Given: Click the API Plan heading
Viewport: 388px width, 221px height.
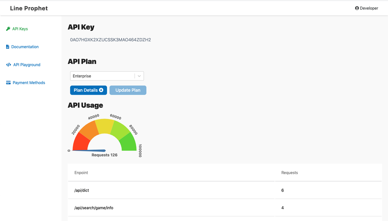Looking at the screenshot, I should [x=82, y=61].
